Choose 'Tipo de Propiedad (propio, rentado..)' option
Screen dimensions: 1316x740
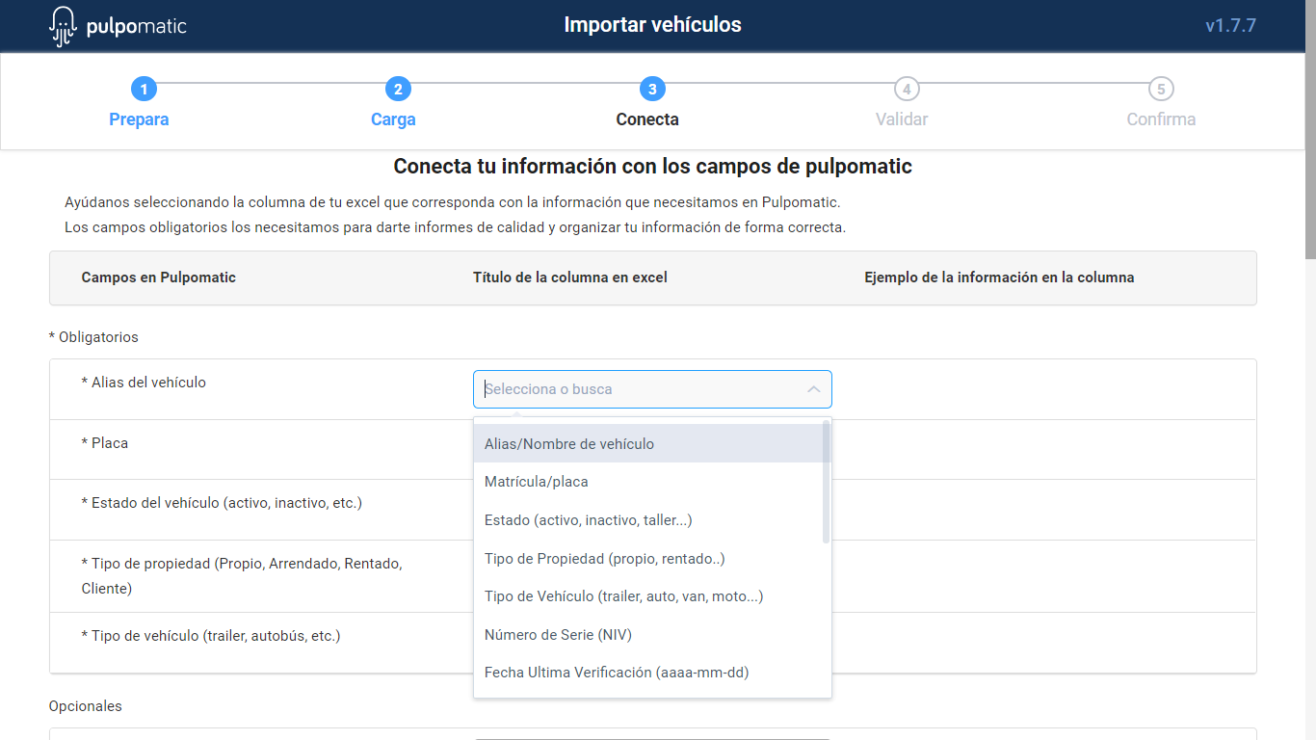(604, 559)
